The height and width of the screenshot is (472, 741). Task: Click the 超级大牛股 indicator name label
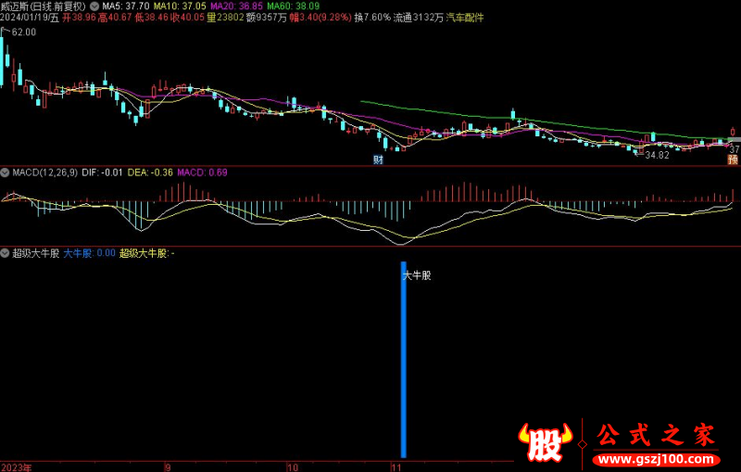coord(36,253)
